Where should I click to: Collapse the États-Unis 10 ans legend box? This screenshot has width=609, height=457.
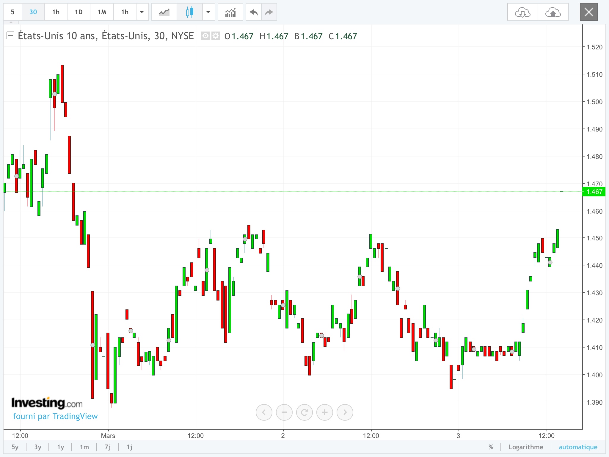pyautogui.click(x=10, y=36)
